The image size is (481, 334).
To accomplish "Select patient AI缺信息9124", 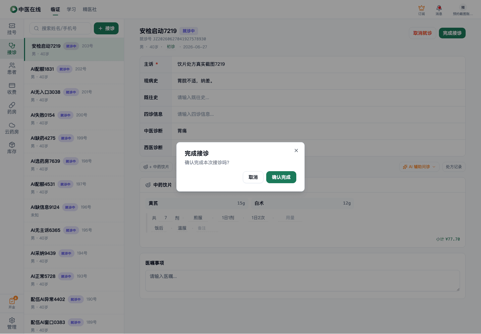I will (x=74, y=211).
